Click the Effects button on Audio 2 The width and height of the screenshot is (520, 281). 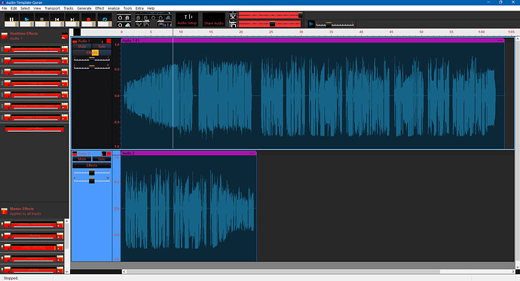click(x=92, y=165)
